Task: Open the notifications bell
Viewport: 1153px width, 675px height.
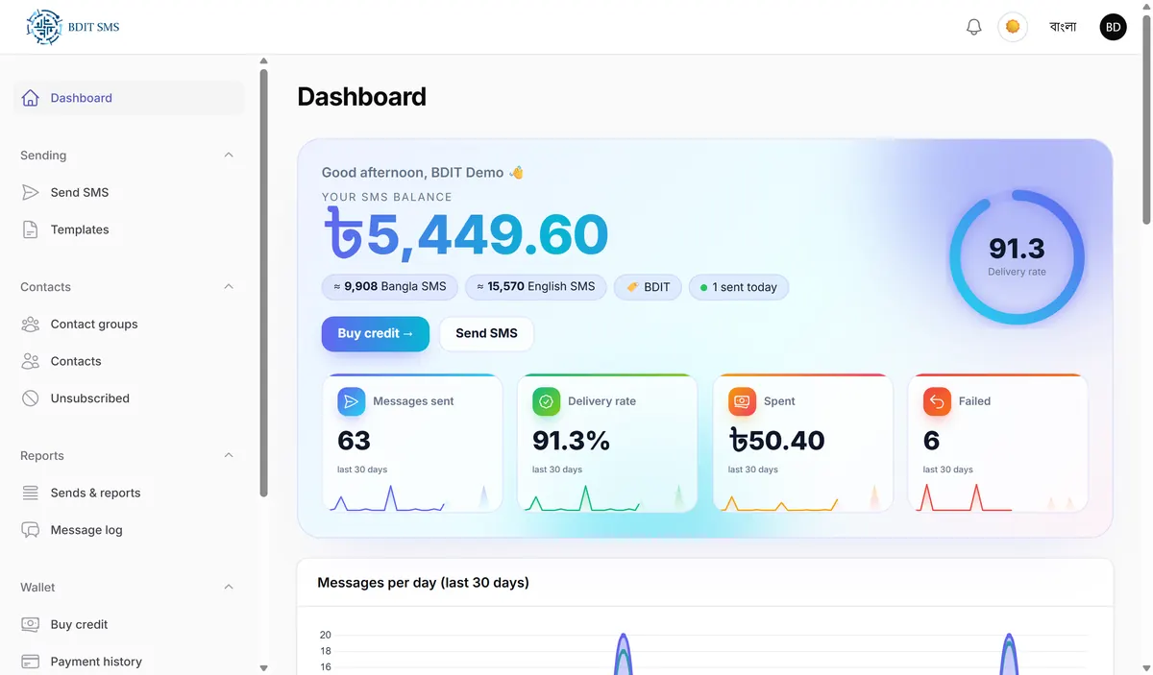Action: (973, 27)
